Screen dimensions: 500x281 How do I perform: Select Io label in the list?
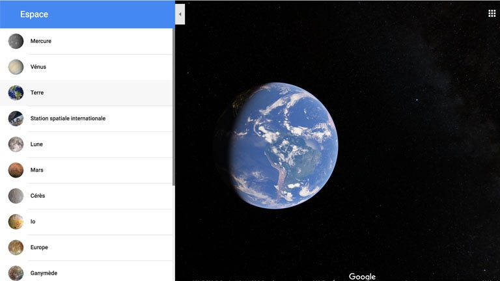33,222
